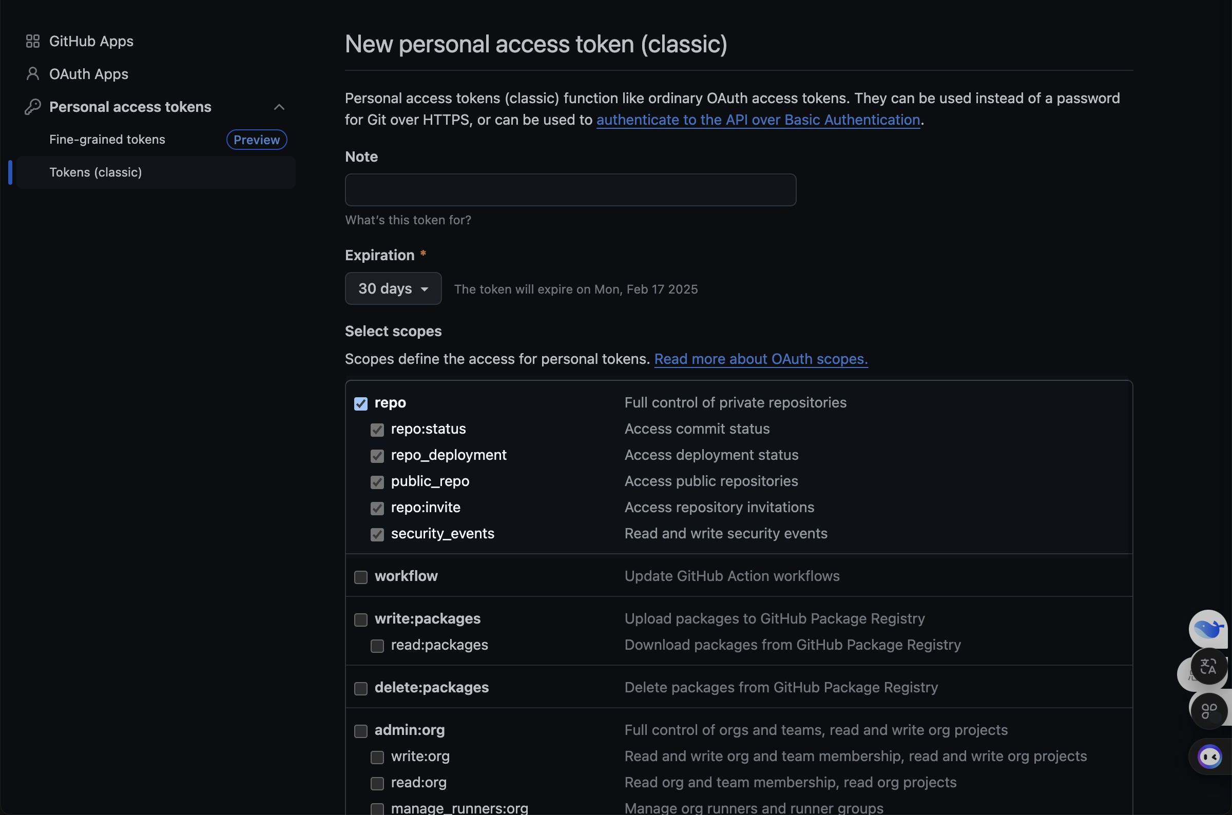The image size is (1232, 815).
Task: Click the blue whale floating icon
Action: [1207, 629]
